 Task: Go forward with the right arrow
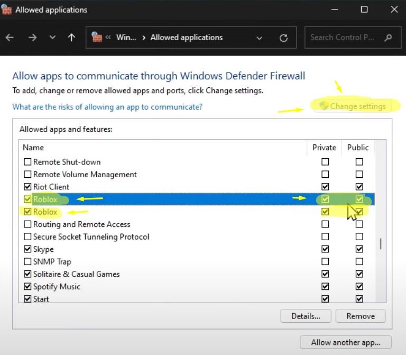32,38
